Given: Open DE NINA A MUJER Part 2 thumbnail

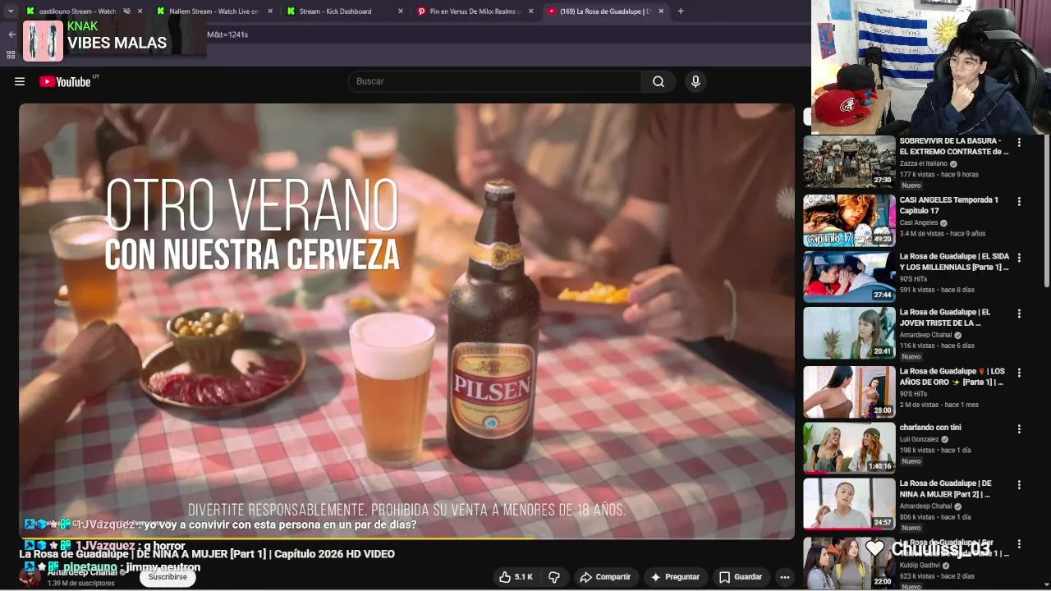Looking at the screenshot, I should tap(849, 504).
